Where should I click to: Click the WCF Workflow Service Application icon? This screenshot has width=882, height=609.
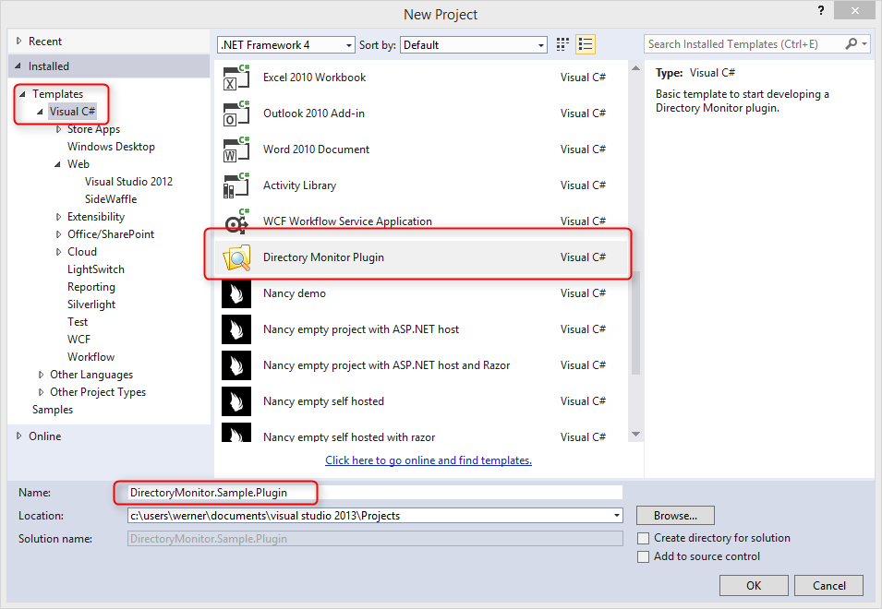coord(236,221)
